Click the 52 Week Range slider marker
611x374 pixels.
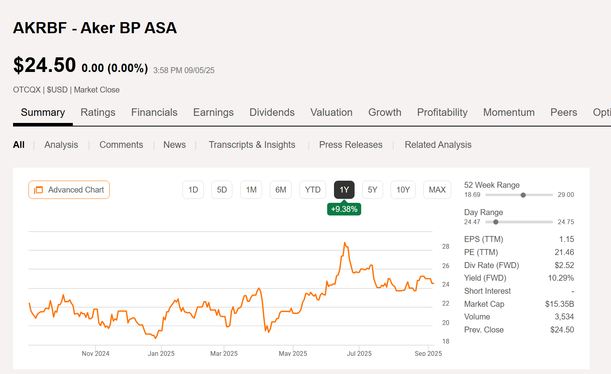coord(523,195)
